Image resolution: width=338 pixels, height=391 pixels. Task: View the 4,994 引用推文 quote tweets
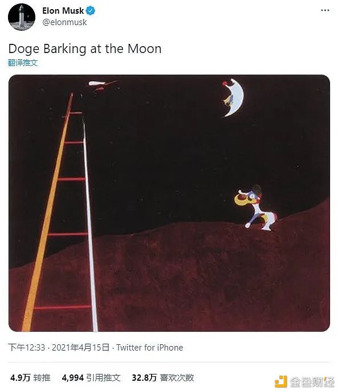coord(91,377)
